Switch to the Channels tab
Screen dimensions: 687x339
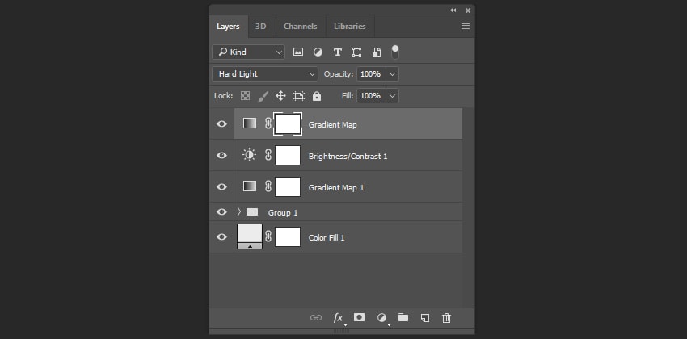(300, 27)
